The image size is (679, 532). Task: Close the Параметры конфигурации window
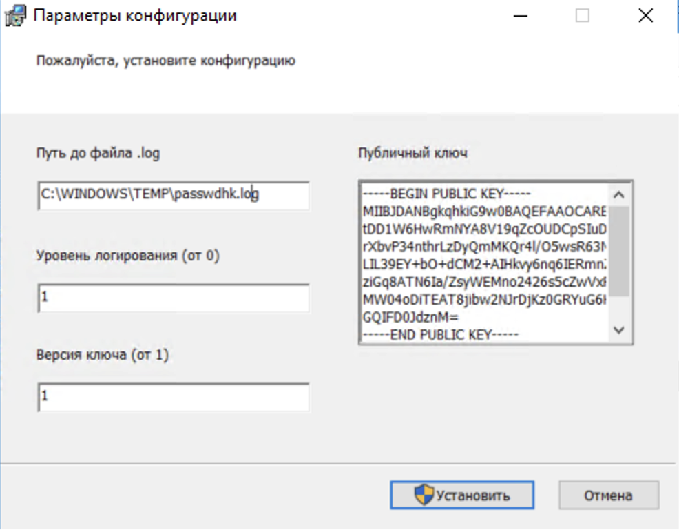pyautogui.click(x=645, y=16)
